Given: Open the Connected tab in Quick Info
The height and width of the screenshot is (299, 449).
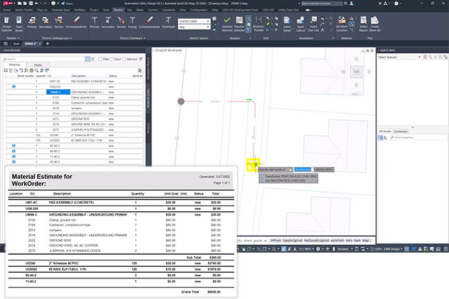Looking at the screenshot, I should click(401, 130).
